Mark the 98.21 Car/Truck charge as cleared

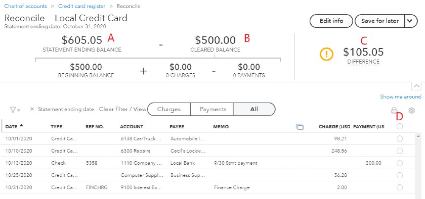399,138
